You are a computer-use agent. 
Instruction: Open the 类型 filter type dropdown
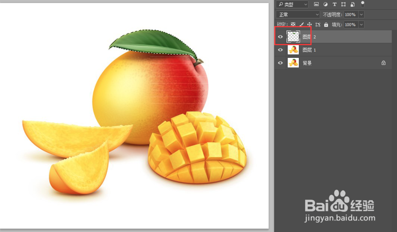[293, 4]
